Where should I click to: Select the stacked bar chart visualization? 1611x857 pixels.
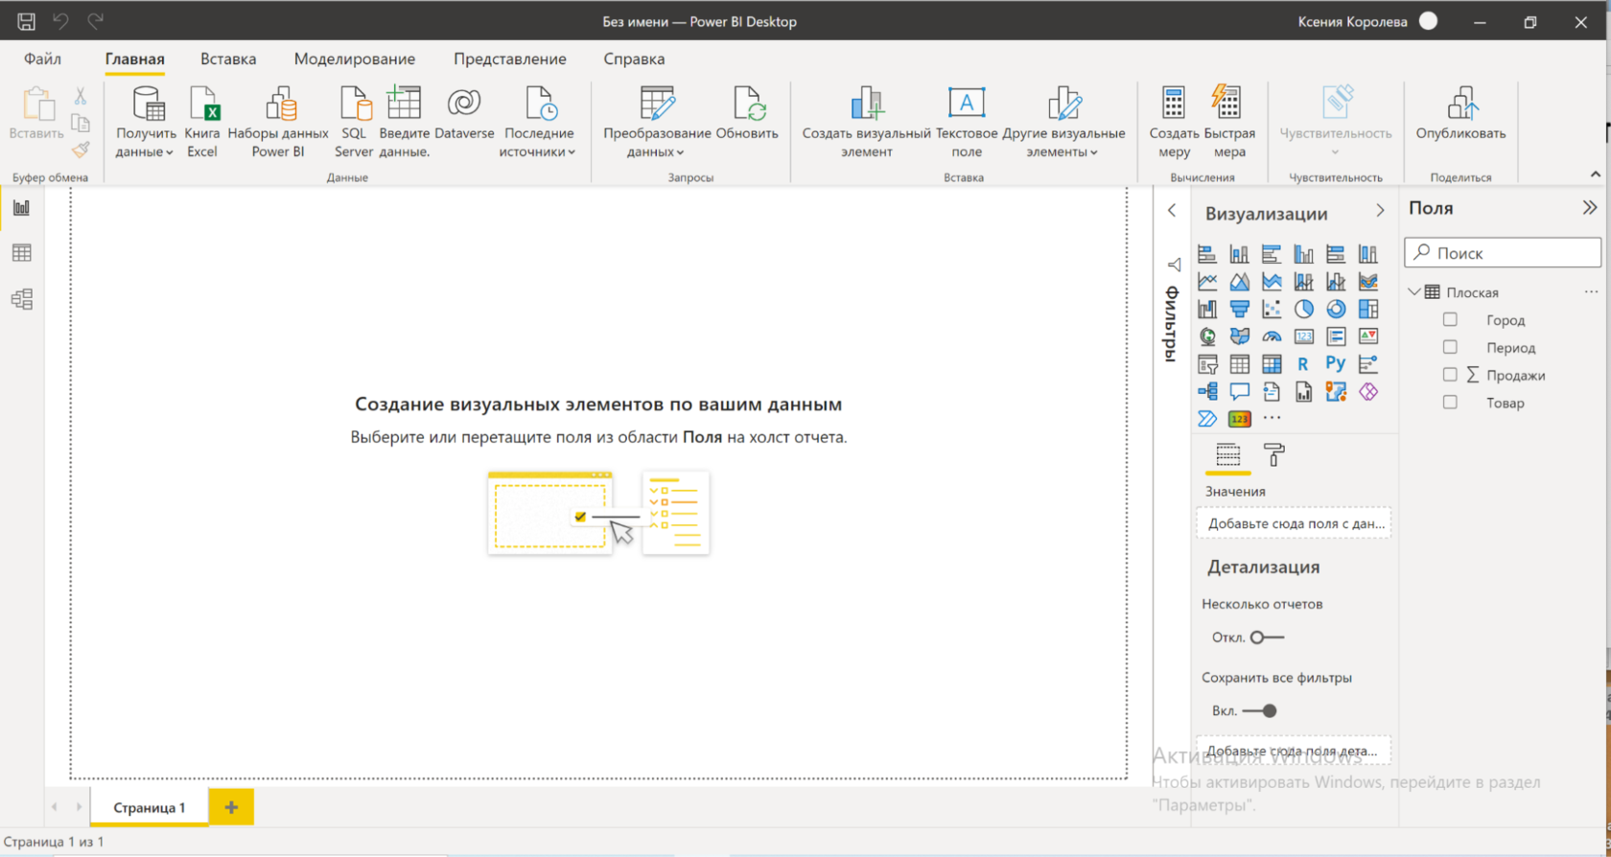[1207, 254]
